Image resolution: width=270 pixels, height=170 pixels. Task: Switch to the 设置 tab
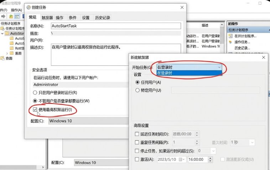pyautogui.click(x=85, y=17)
